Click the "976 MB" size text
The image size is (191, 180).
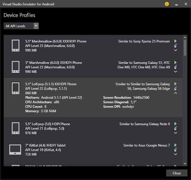tap(31, 133)
